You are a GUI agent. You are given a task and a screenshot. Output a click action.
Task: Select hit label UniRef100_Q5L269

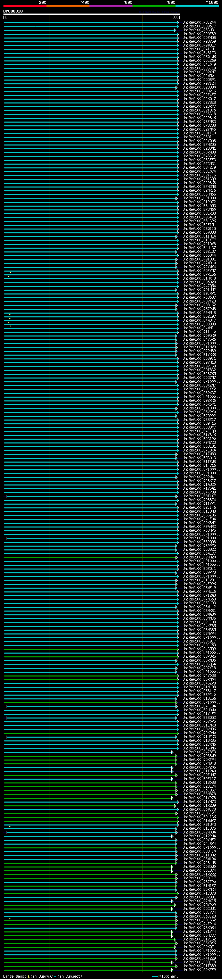click(x=199, y=60)
